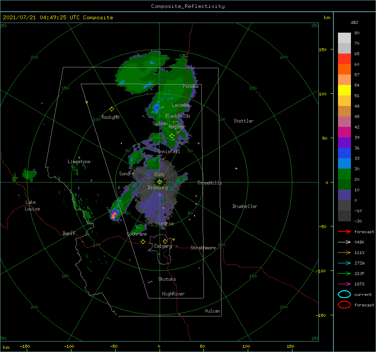The width and height of the screenshot is (376, 352).
Task: Click the HighRiver city label
Action: [x=173, y=294]
